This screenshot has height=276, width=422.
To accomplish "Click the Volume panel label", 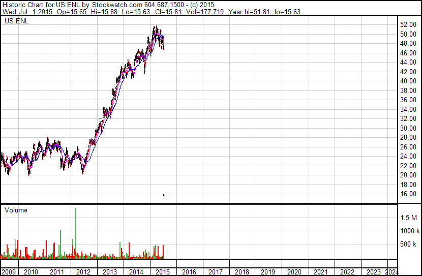I will pyautogui.click(x=16, y=210).
